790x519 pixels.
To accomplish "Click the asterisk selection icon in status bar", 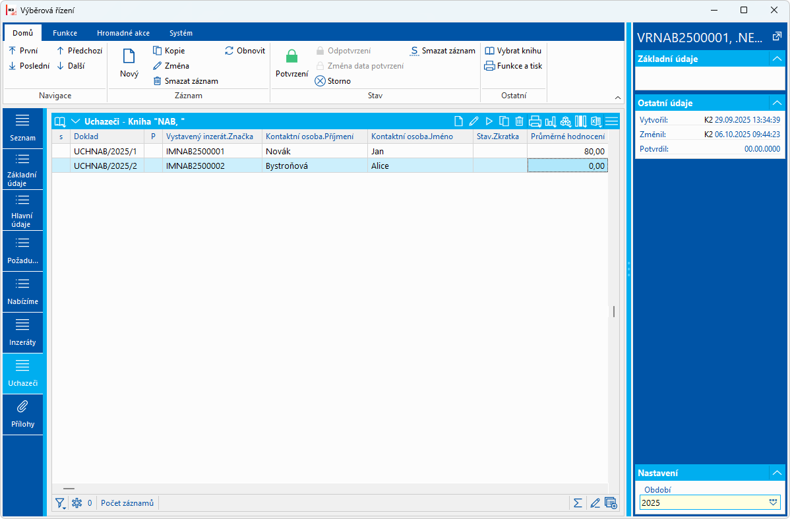I will click(76, 503).
